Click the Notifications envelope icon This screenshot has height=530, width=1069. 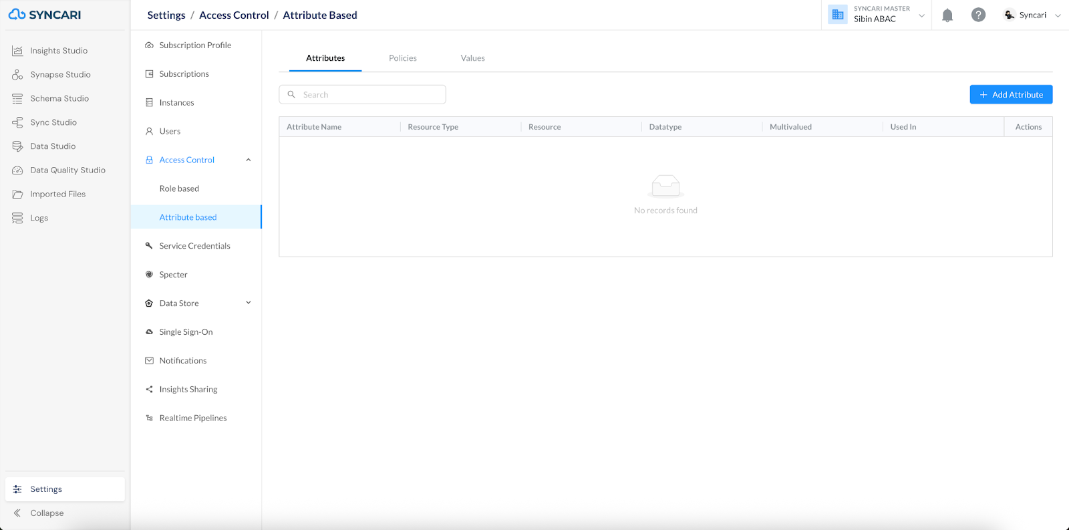[149, 361]
